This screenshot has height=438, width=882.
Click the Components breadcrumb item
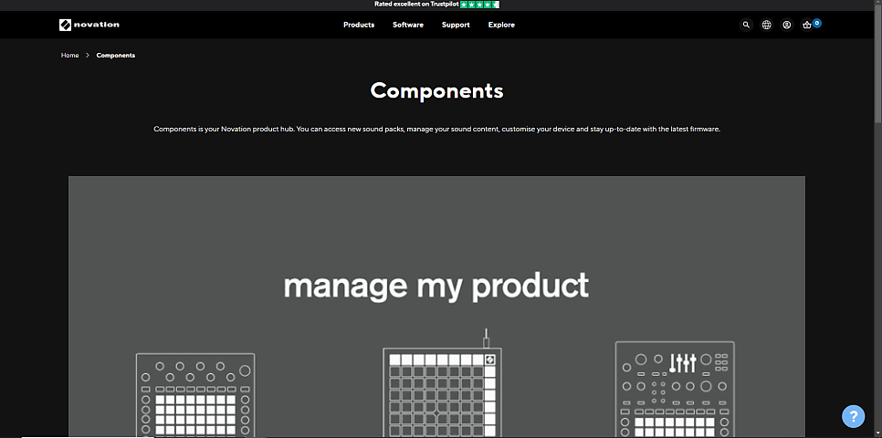pyautogui.click(x=115, y=55)
